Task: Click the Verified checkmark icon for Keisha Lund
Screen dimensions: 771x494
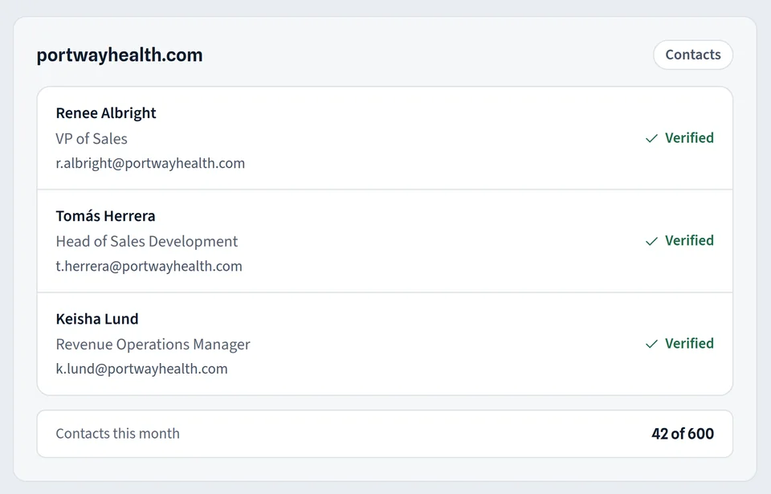Action: [x=651, y=345]
